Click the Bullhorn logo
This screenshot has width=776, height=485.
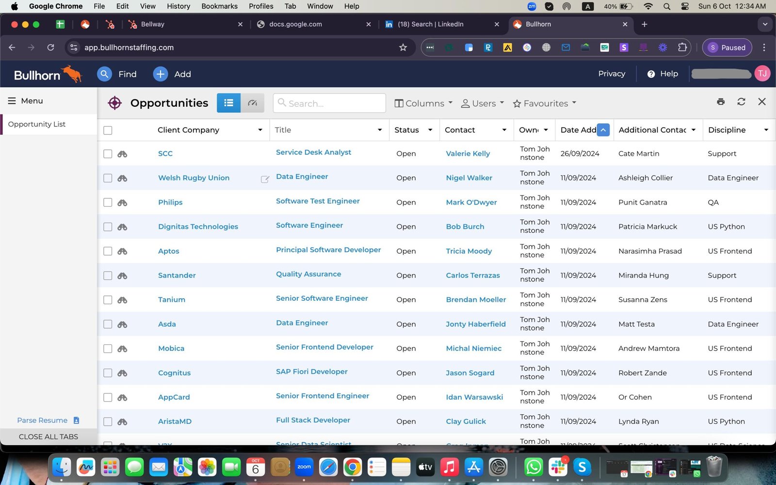click(48, 74)
